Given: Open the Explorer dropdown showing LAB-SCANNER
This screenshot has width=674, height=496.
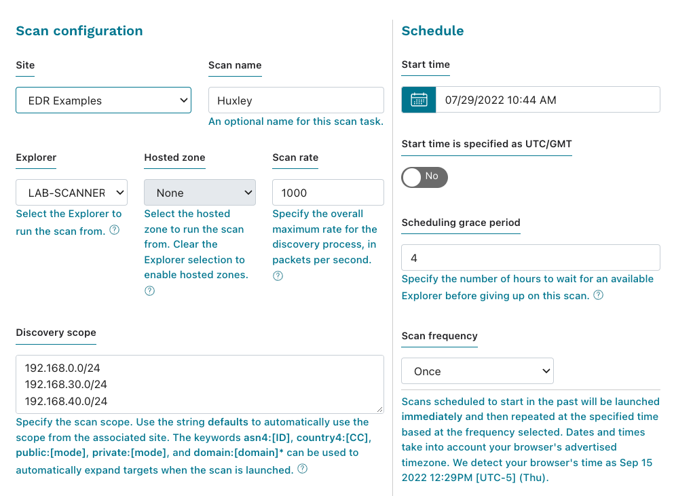Looking at the screenshot, I should tap(71, 193).
